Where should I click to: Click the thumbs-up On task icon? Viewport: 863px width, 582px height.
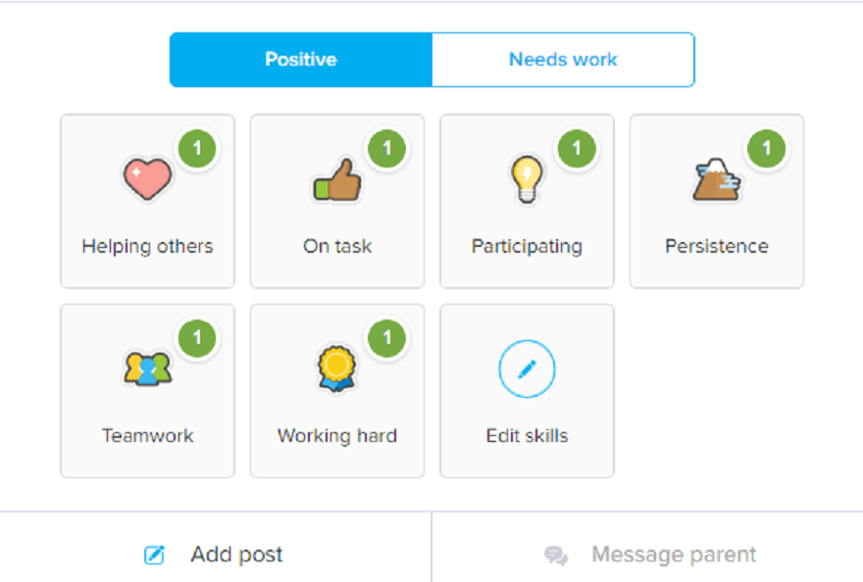[336, 181]
